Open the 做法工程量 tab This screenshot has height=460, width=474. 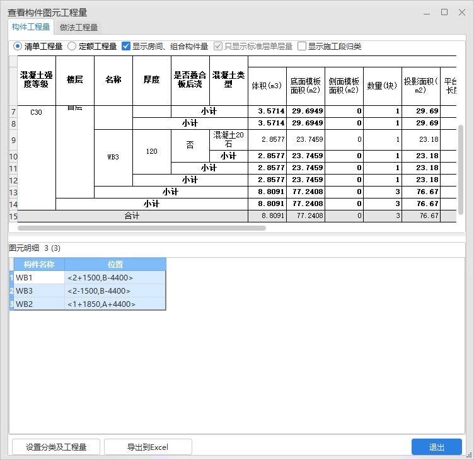79,28
